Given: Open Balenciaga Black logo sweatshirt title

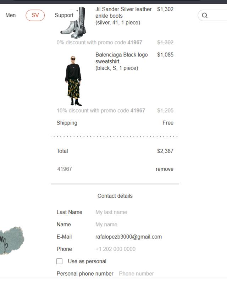Looking at the screenshot, I should 121,58.
